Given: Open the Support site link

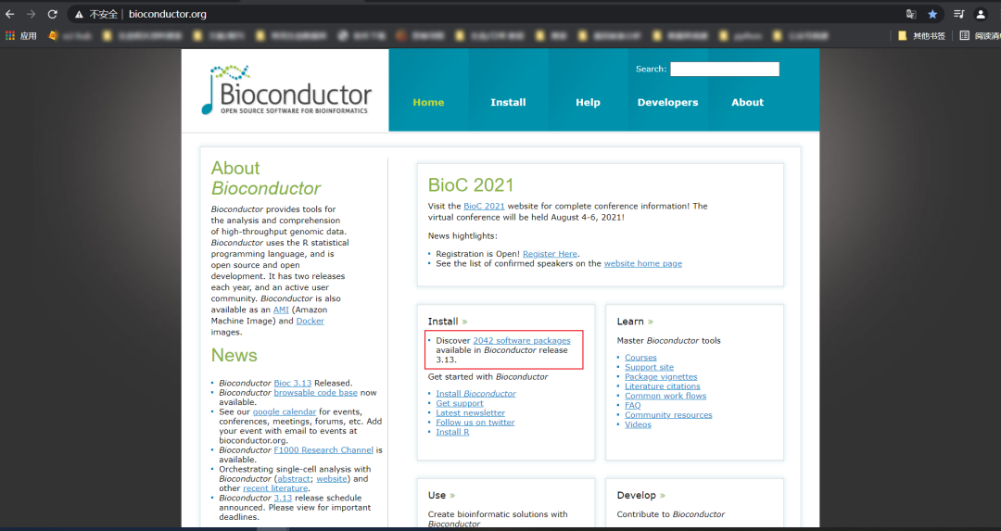Looking at the screenshot, I should click(649, 367).
